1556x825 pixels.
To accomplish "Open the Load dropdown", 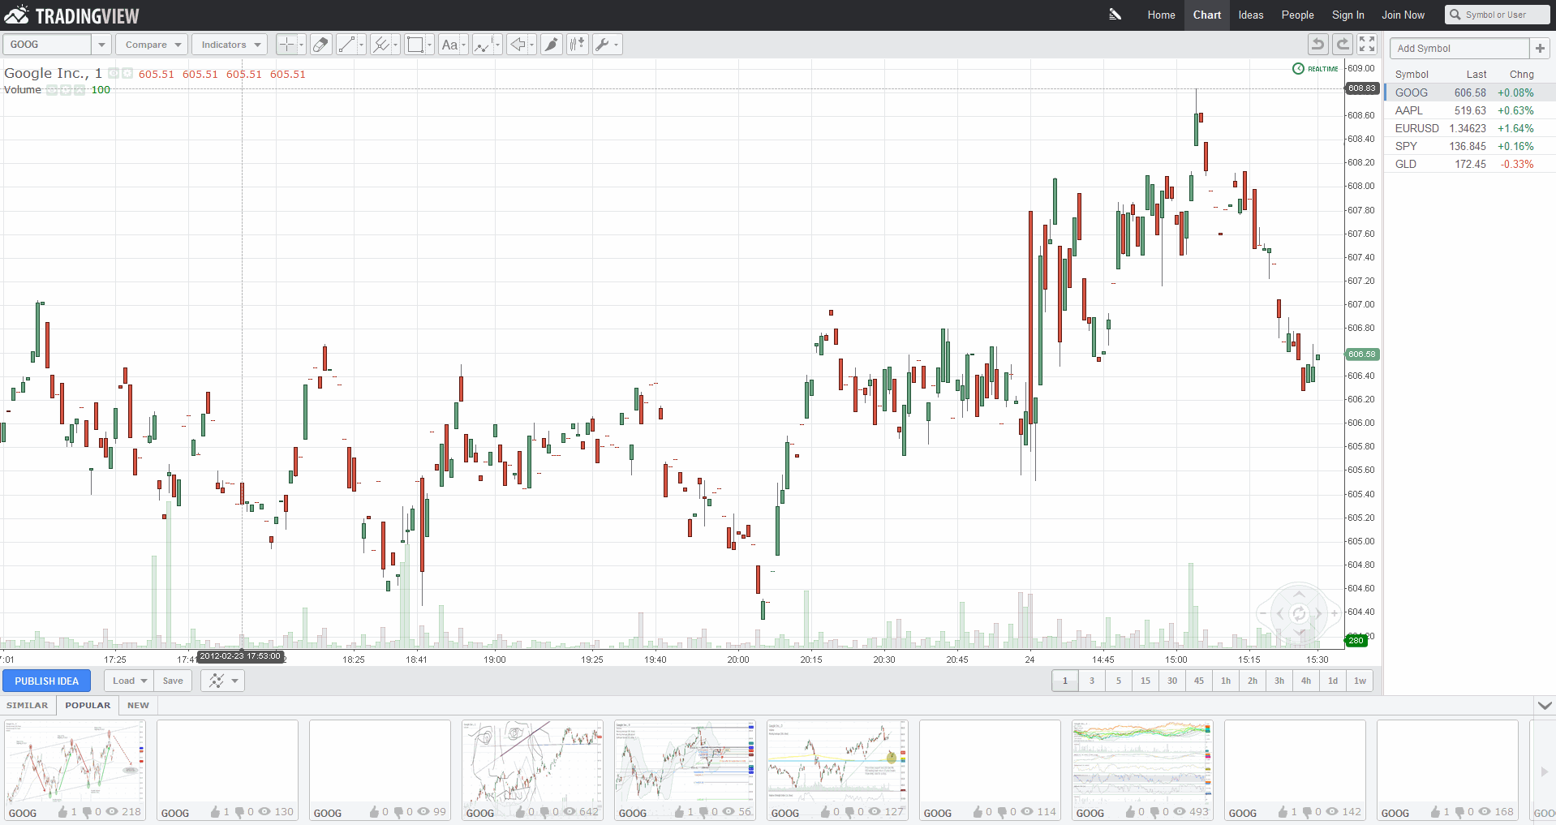I will pos(129,681).
